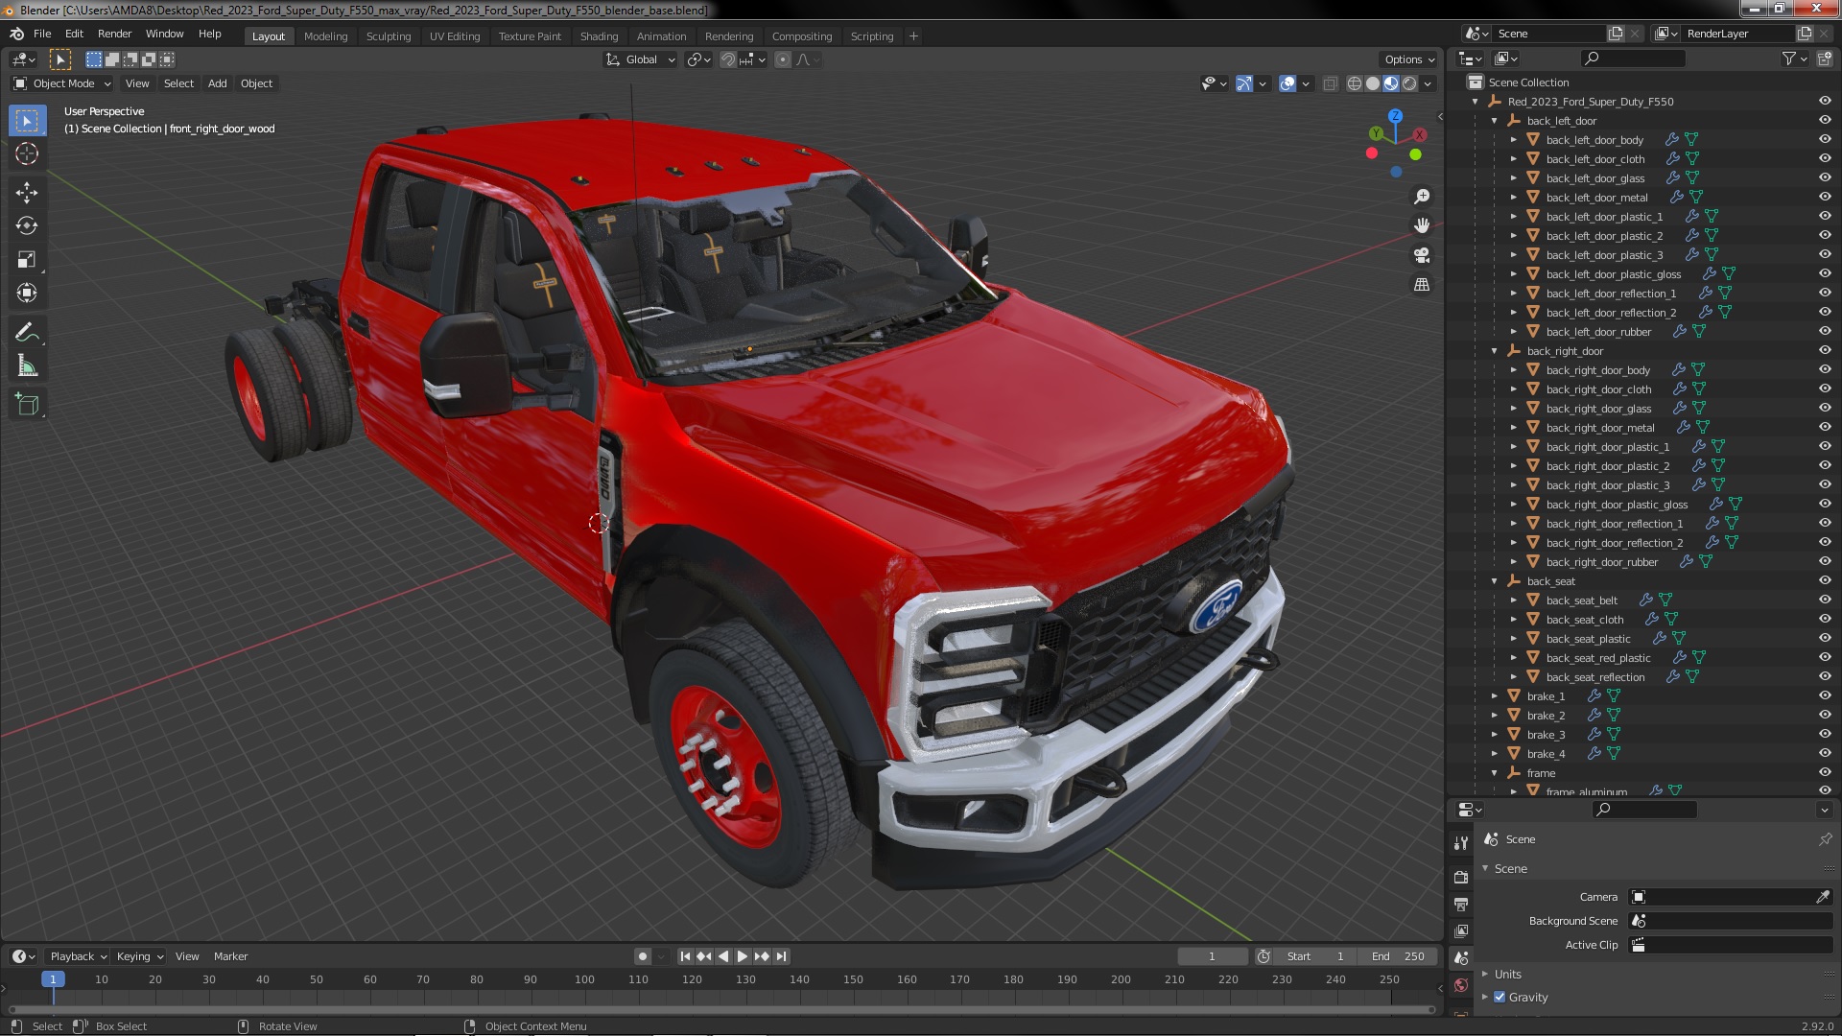Activate the Measure tool
The image size is (1842, 1036).
pos(27,366)
